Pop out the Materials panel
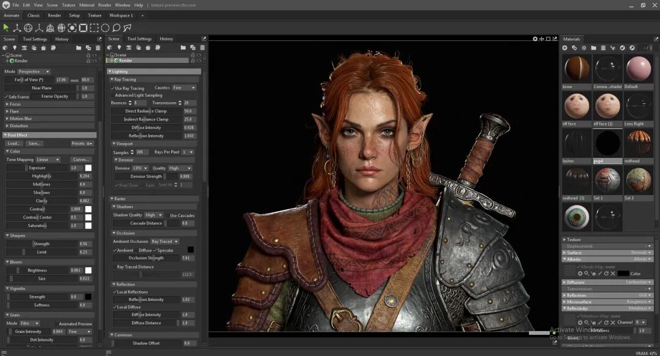660x356 pixels. pos(656,39)
